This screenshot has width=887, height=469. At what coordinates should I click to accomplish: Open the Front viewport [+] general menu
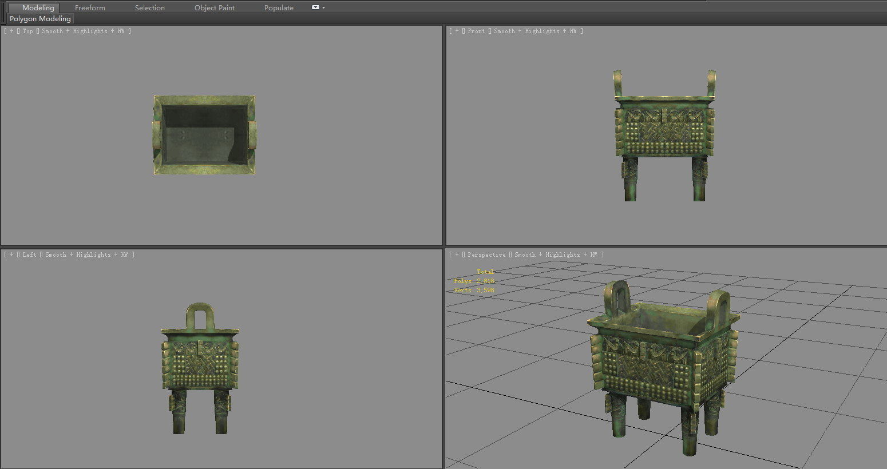pyautogui.click(x=457, y=31)
